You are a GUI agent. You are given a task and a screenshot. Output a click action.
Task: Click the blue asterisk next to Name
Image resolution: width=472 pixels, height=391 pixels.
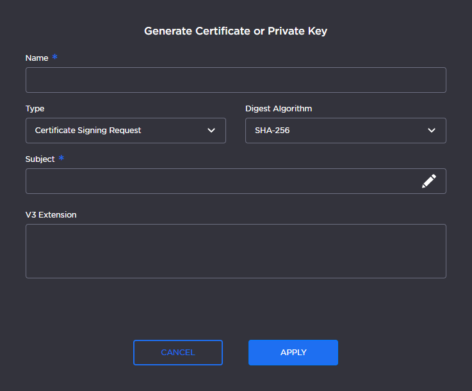pos(55,58)
